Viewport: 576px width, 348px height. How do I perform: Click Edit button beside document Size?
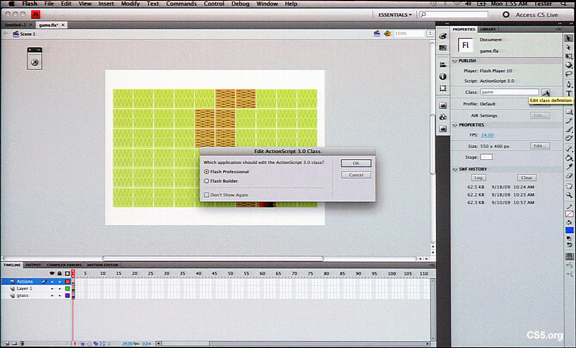pyautogui.click(x=539, y=146)
